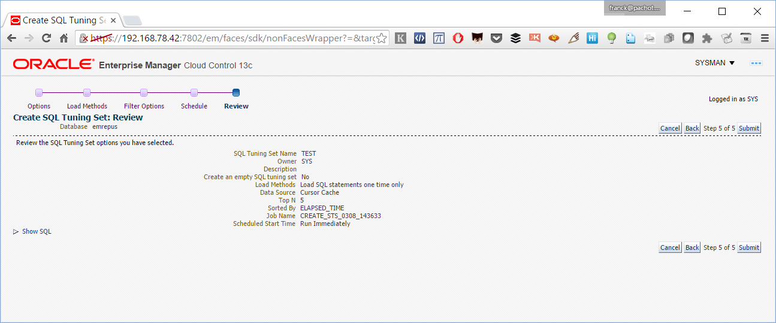This screenshot has height=323, width=776.
Task: Go to the Schedule wizard step
Action: (194, 93)
